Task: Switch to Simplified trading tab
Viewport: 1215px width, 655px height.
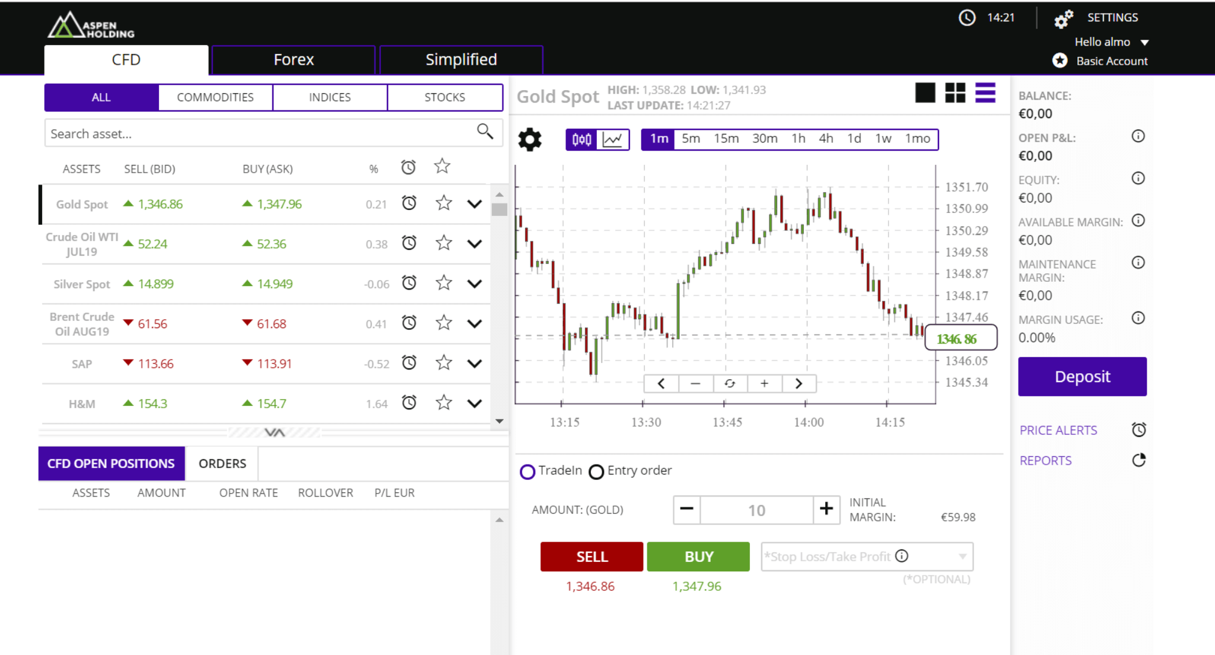Action: click(x=461, y=58)
